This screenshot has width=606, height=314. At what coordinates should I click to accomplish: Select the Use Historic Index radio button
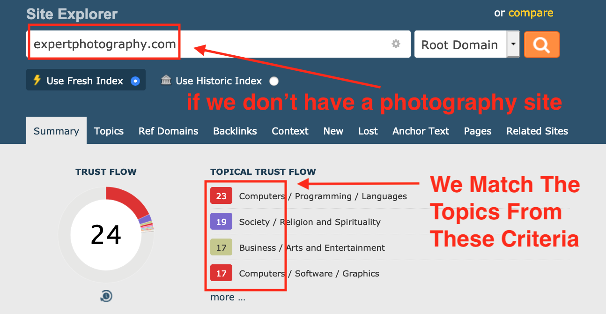click(x=274, y=81)
